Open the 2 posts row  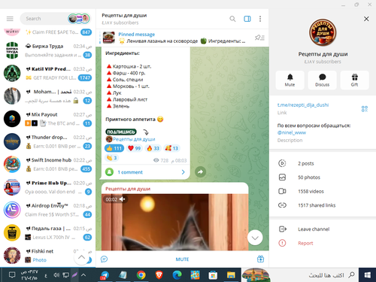(323, 163)
